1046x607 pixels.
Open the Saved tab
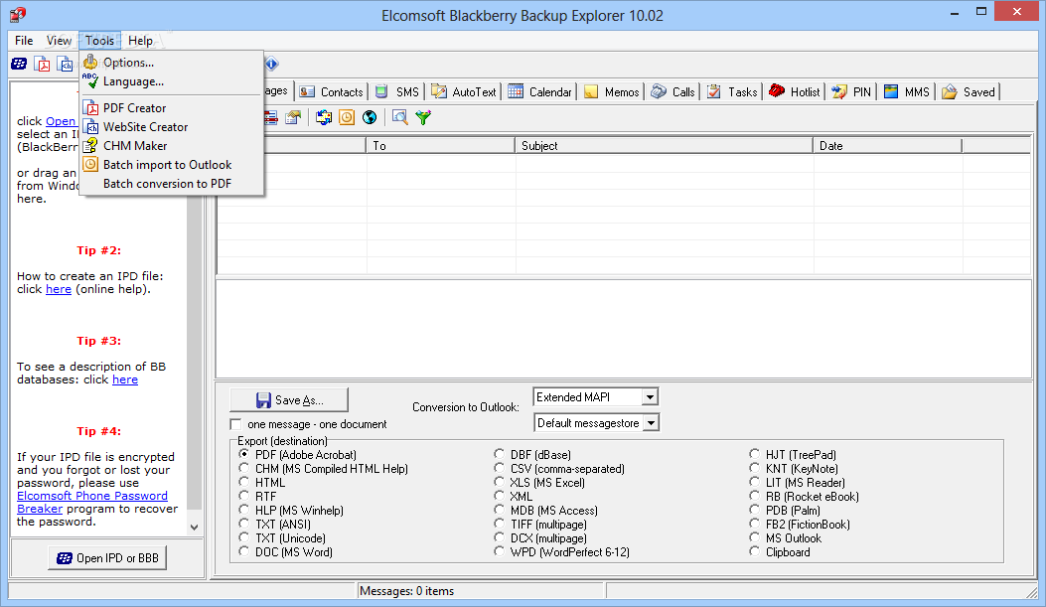[x=969, y=92]
